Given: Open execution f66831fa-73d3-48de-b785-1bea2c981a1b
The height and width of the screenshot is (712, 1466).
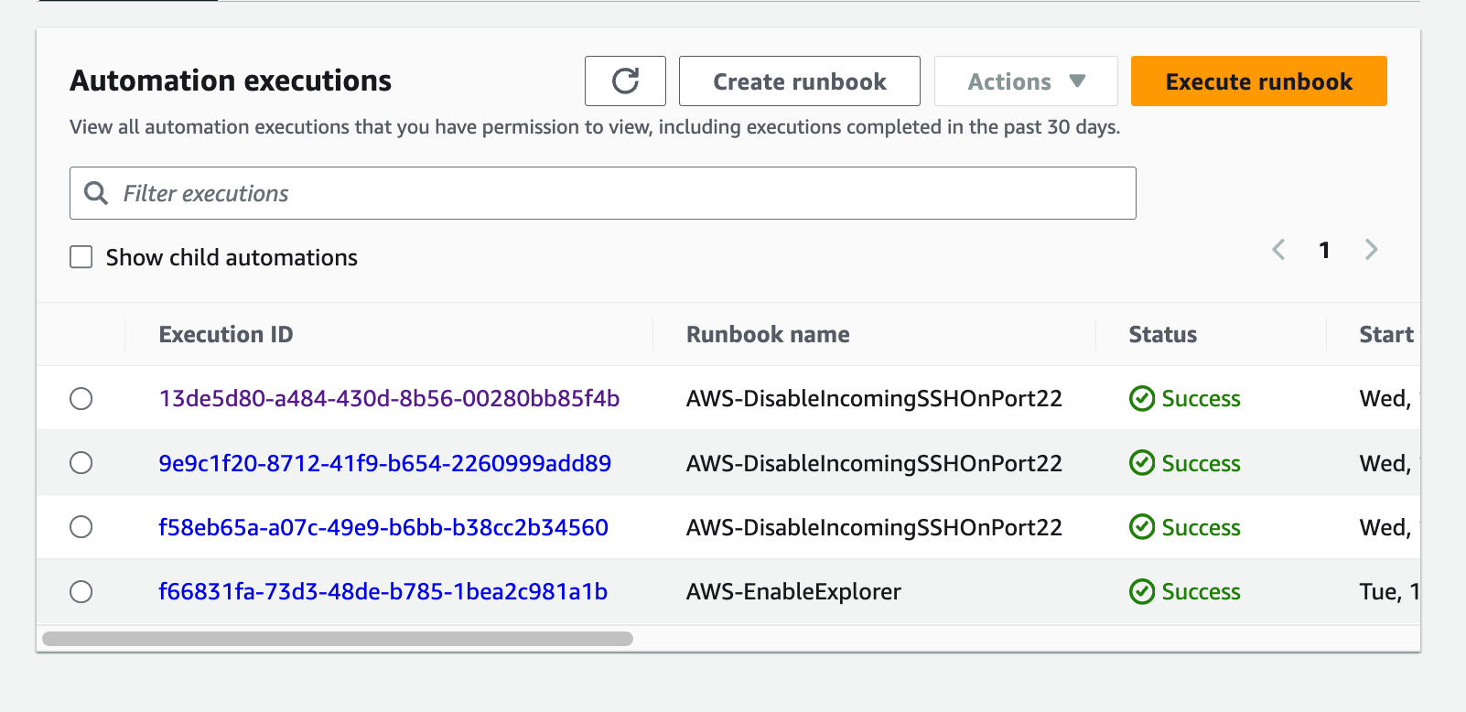Looking at the screenshot, I should (383, 592).
